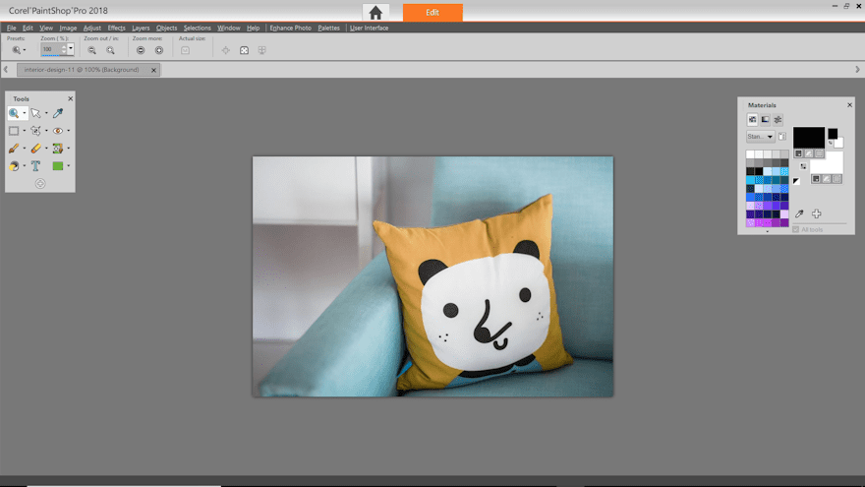Viewport: 865px width, 487px height.
Task: Click the black foreground color swatch
Action: [808, 137]
